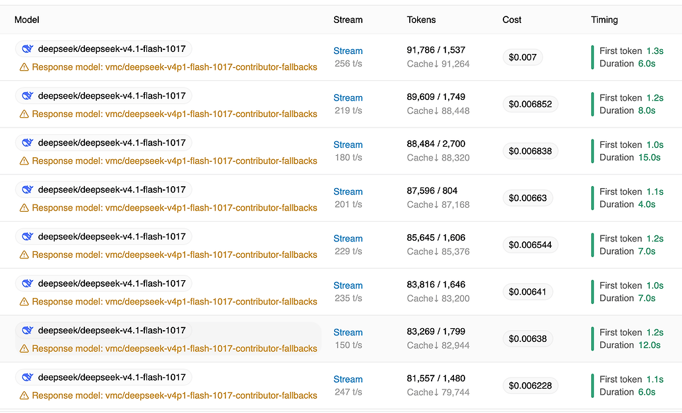Click the DeepSeek whale icon in the $0.00638 row
The height and width of the screenshot is (413, 682).
coord(28,331)
